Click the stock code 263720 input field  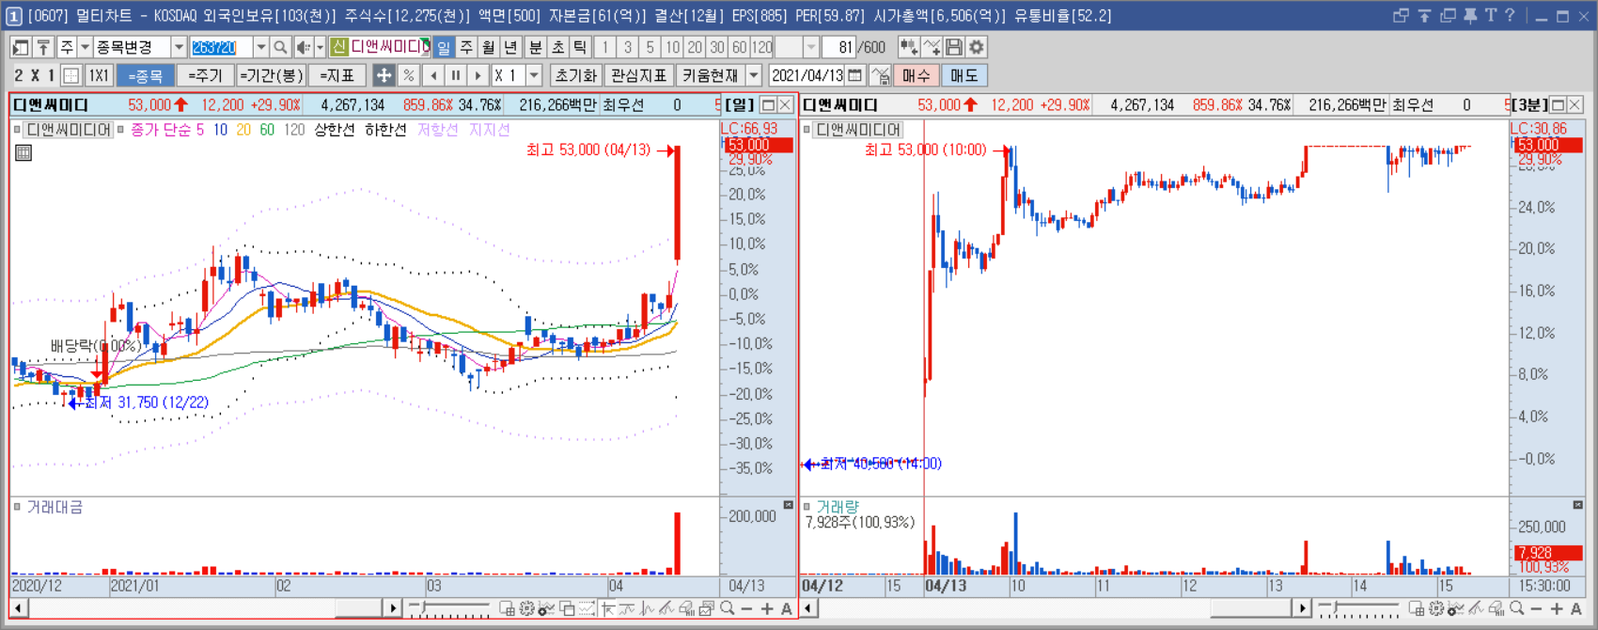pyautogui.click(x=221, y=47)
